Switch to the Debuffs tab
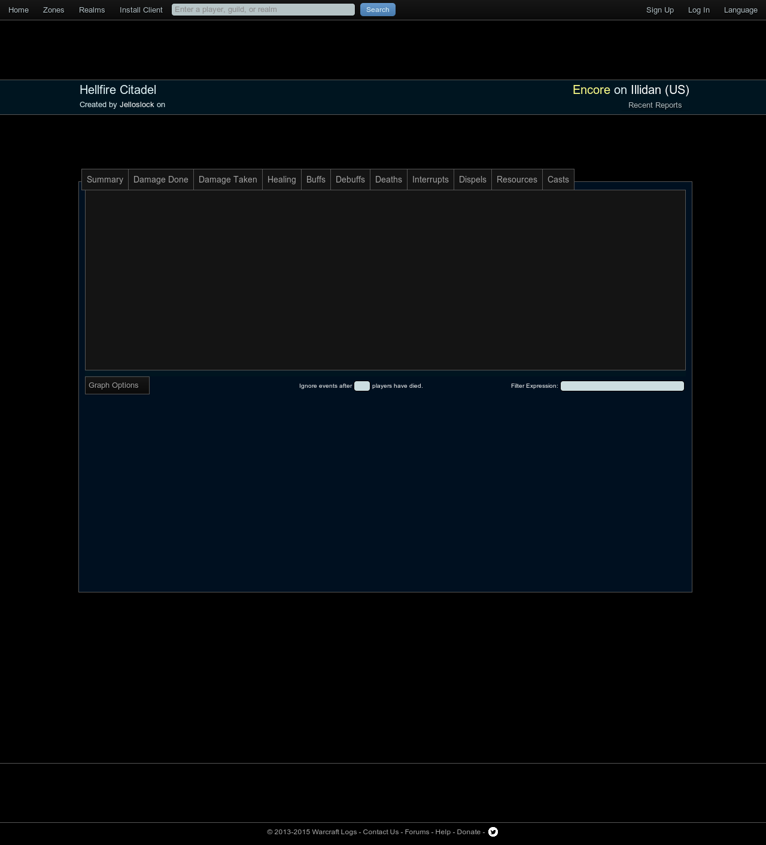Viewport: 766px width, 845px height. point(350,180)
